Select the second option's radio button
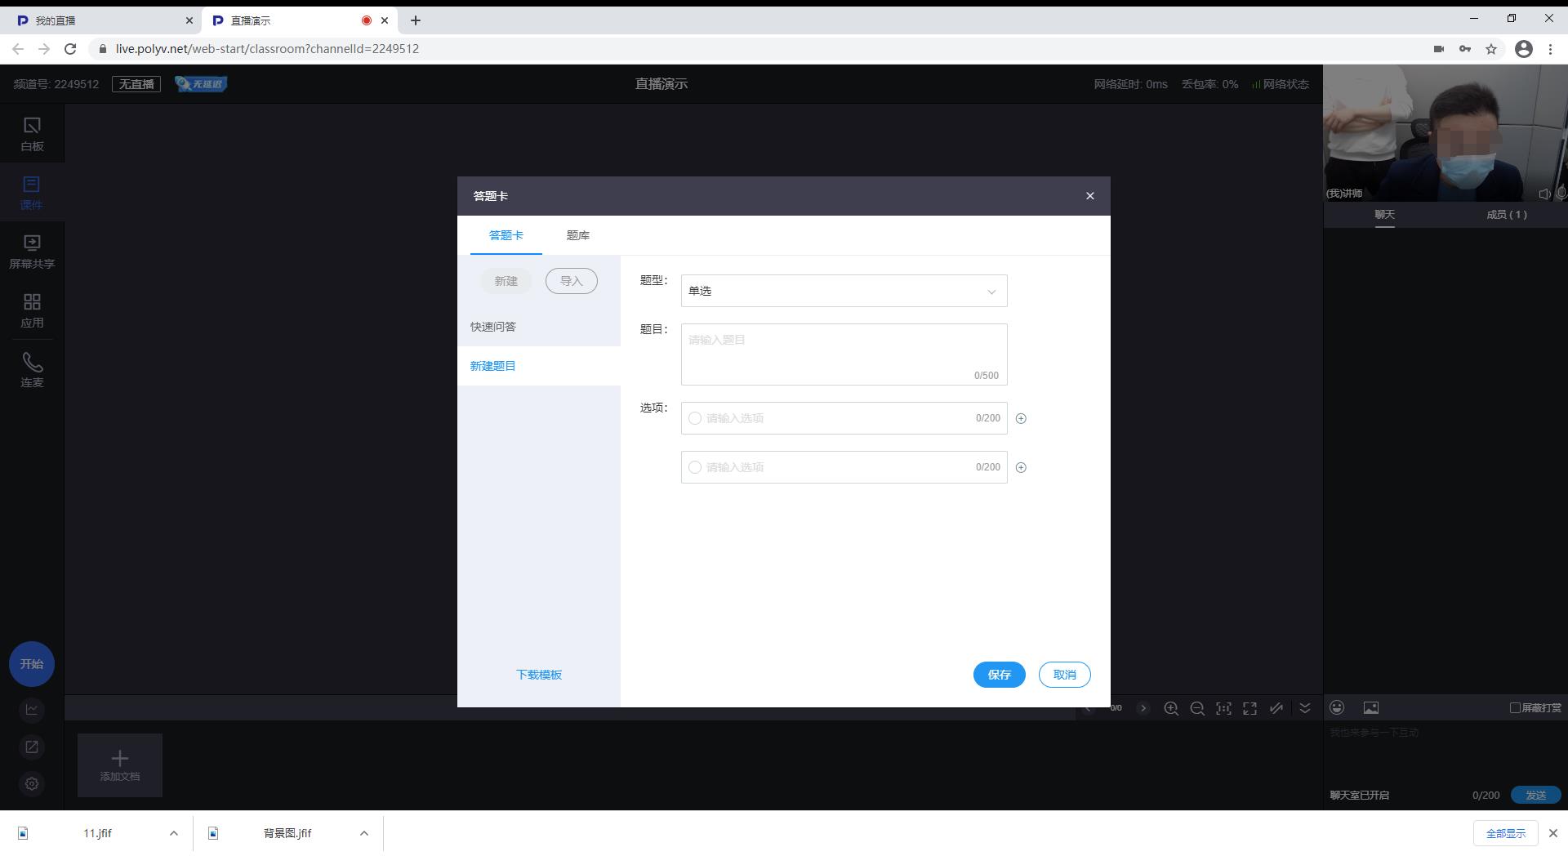Image resolution: width=1568 pixels, height=856 pixels. 695,467
